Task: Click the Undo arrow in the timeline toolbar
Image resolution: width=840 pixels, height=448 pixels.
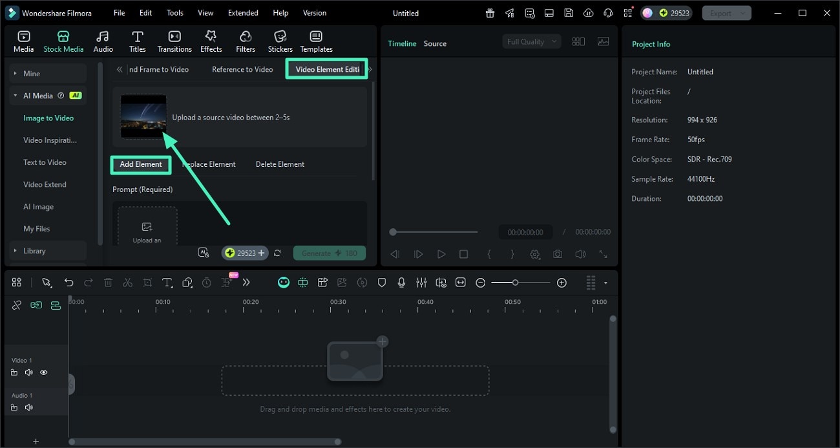Action: [69, 283]
